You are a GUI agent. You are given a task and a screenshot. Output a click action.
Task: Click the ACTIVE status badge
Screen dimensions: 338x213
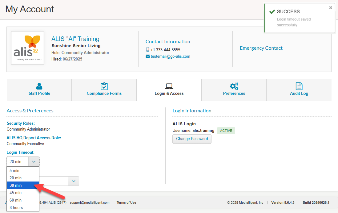226,131
